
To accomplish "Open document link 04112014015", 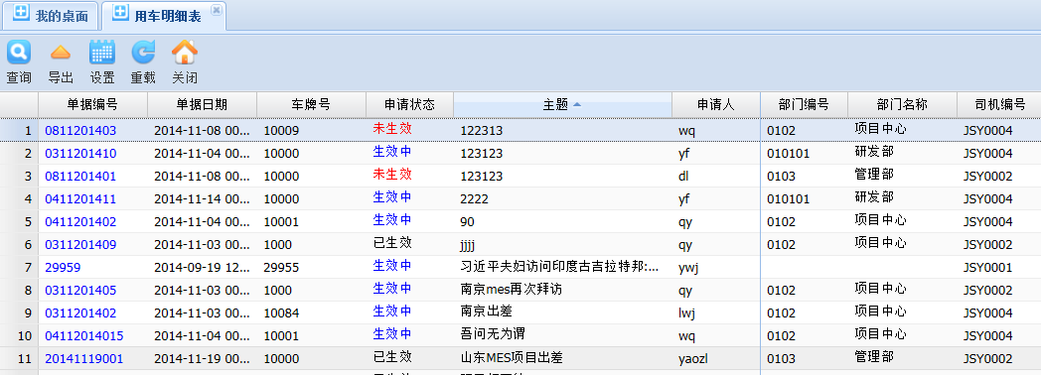I will click(x=84, y=336).
